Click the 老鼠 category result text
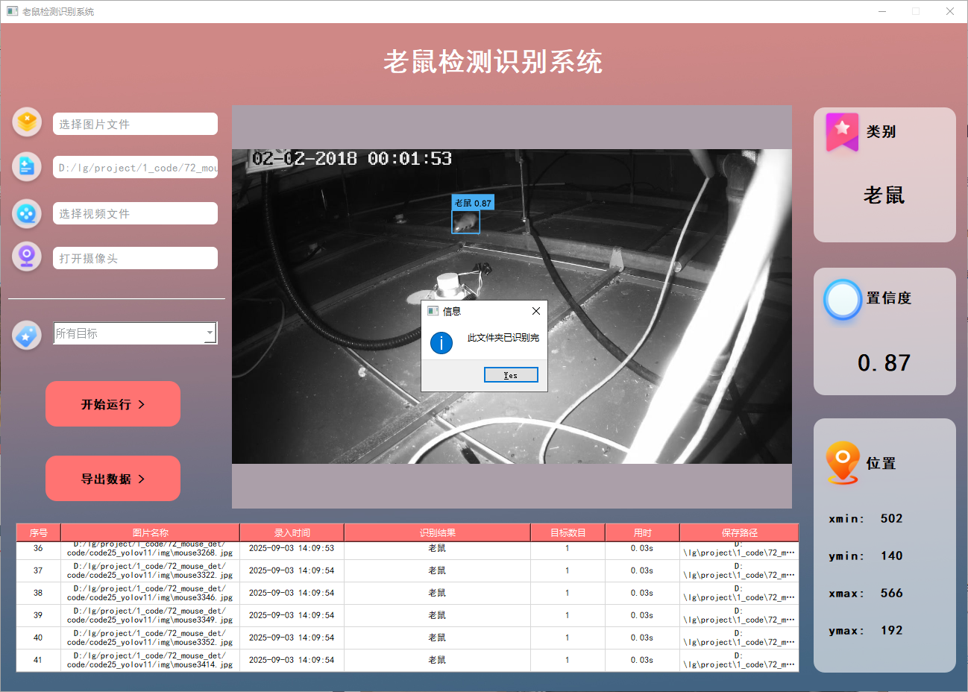968x692 pixels. [884, 195]
